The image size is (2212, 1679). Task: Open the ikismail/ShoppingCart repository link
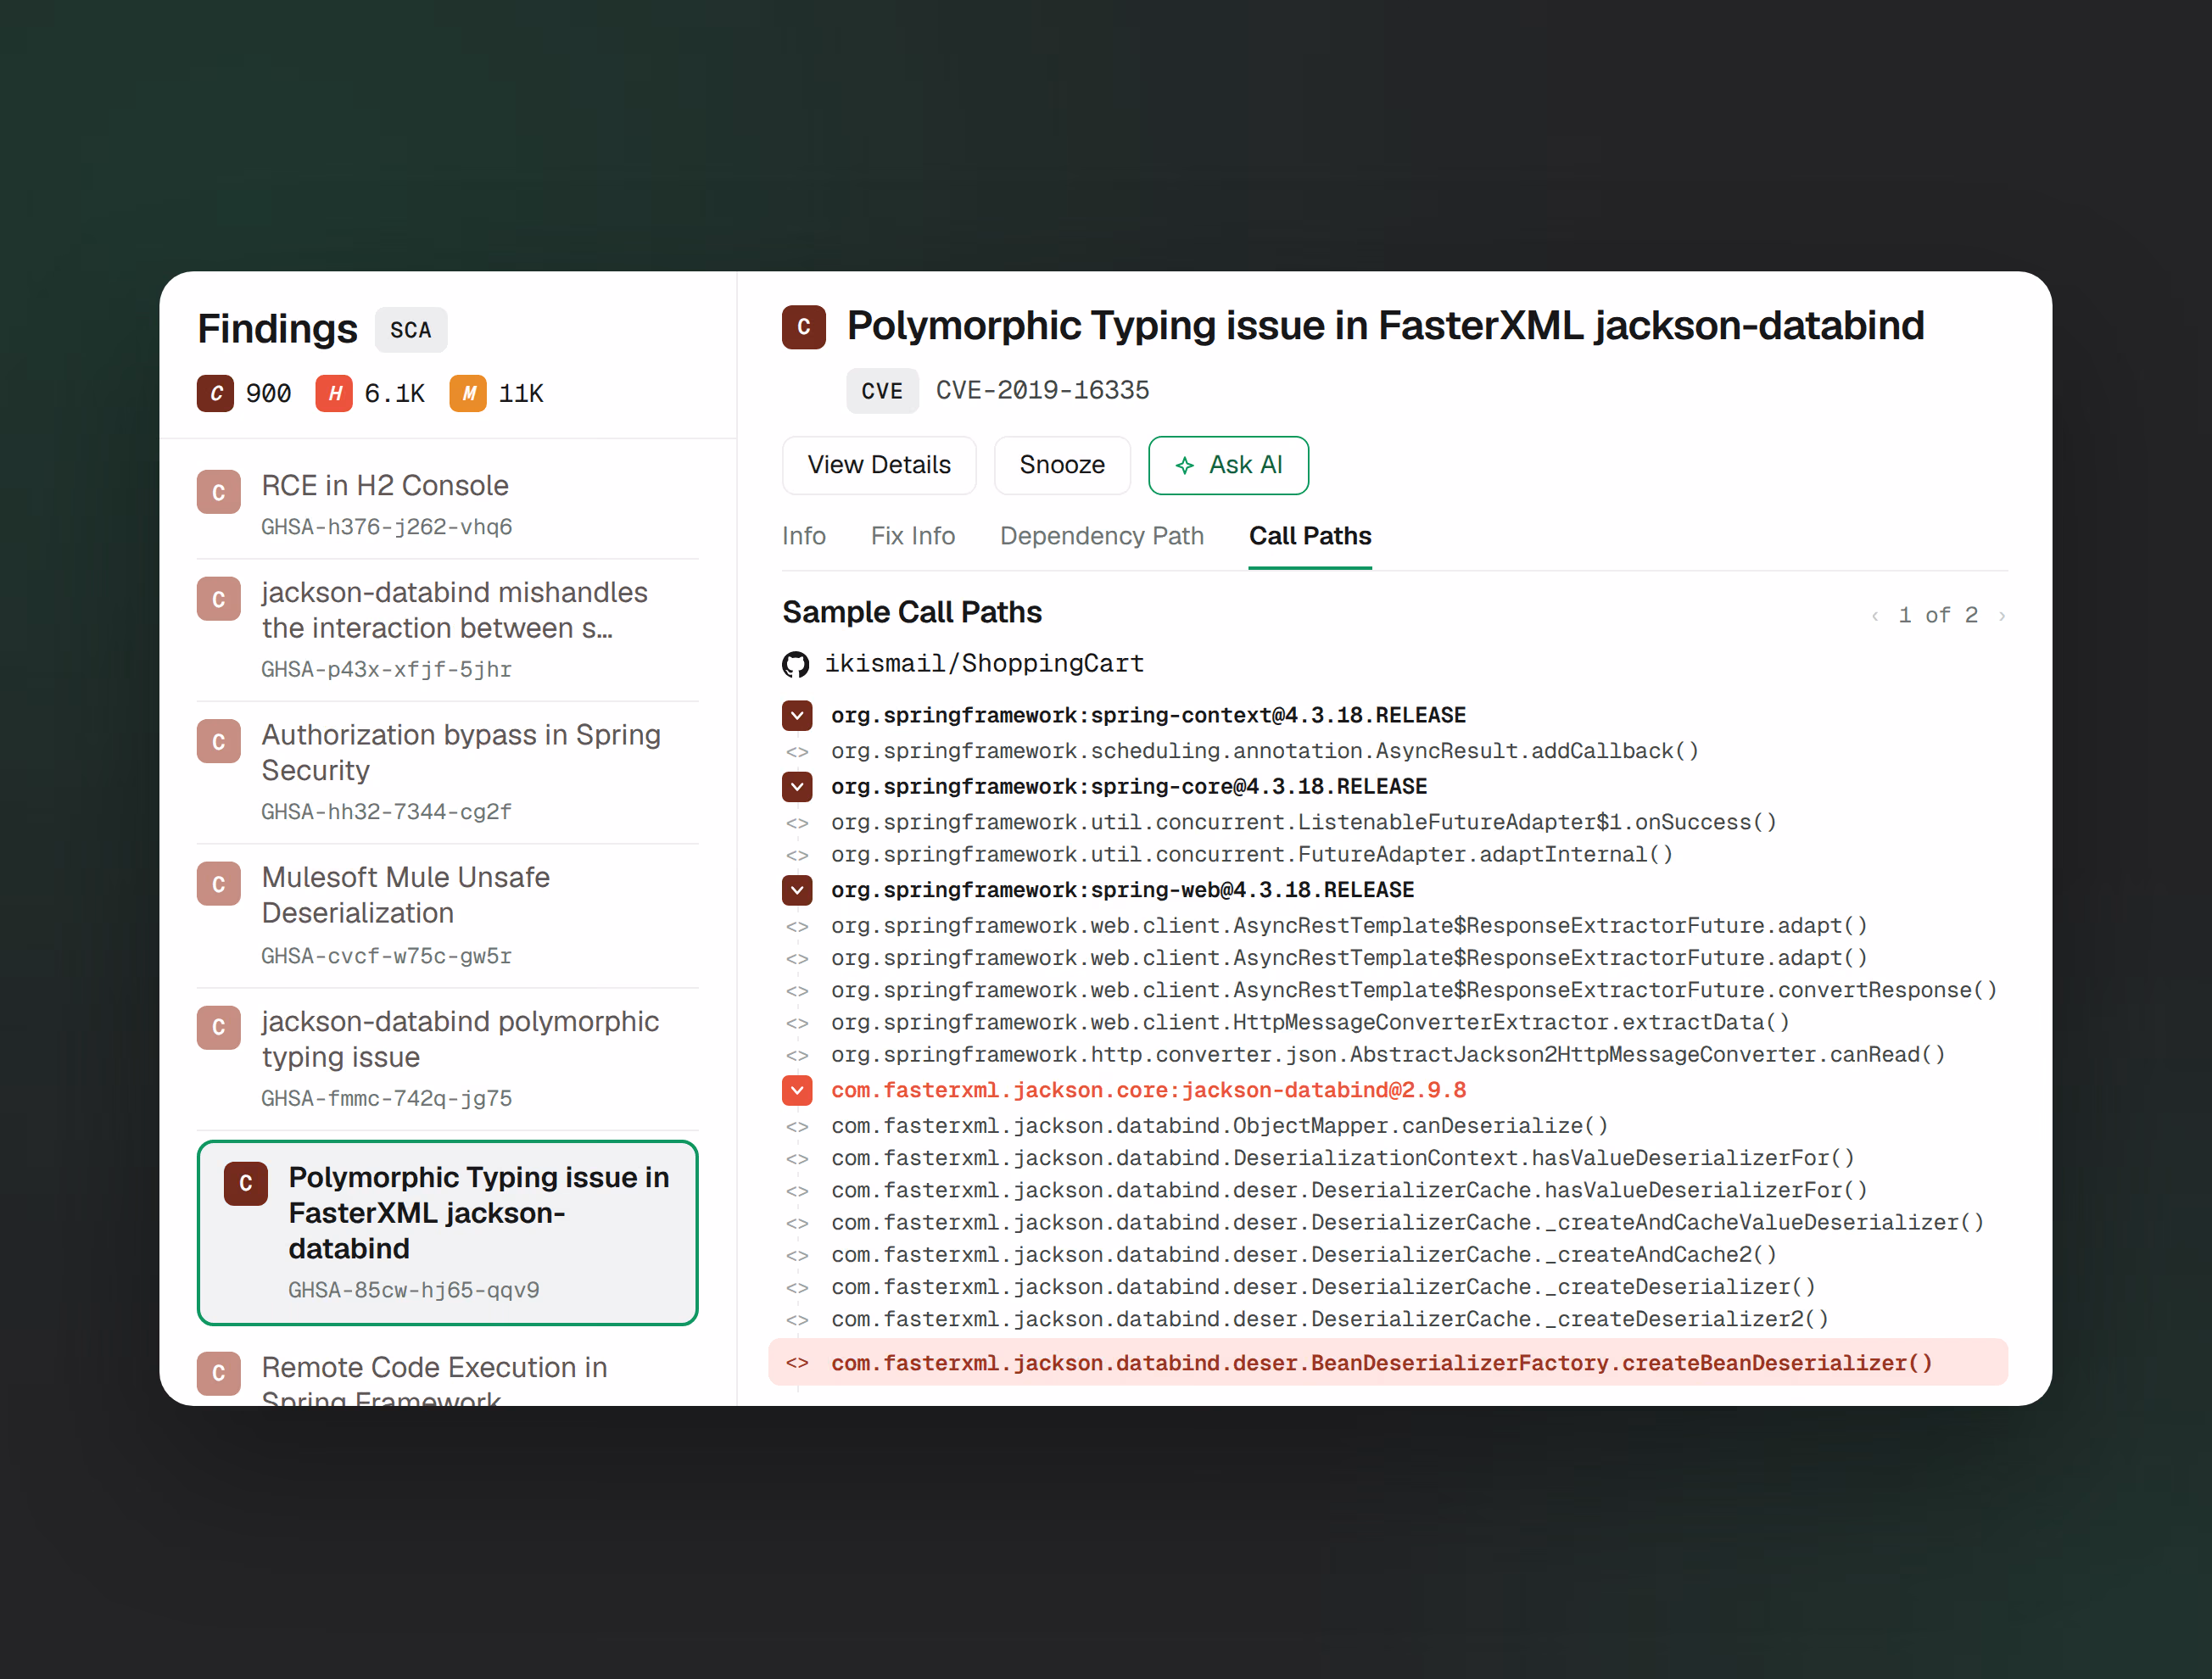pyautogui.click(x=984, y=664)
